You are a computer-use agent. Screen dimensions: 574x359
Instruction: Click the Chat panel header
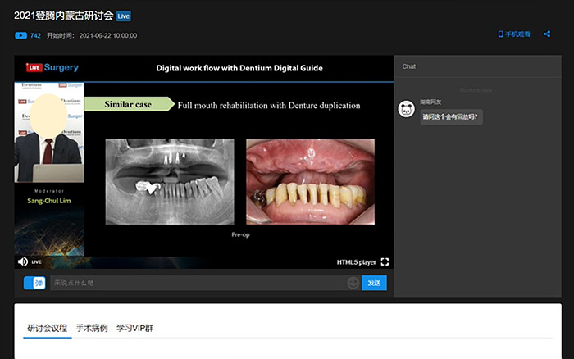[x=409, y=66]
